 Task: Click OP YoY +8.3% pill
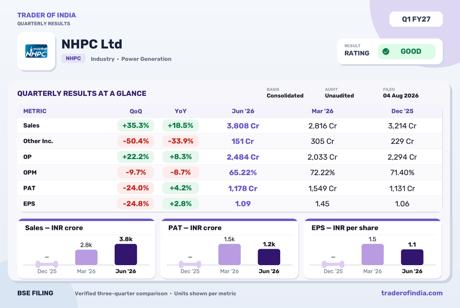(180, 157)
